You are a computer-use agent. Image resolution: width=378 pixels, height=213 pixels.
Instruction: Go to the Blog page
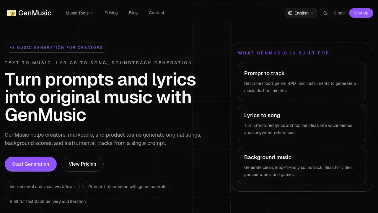point(133,13)
